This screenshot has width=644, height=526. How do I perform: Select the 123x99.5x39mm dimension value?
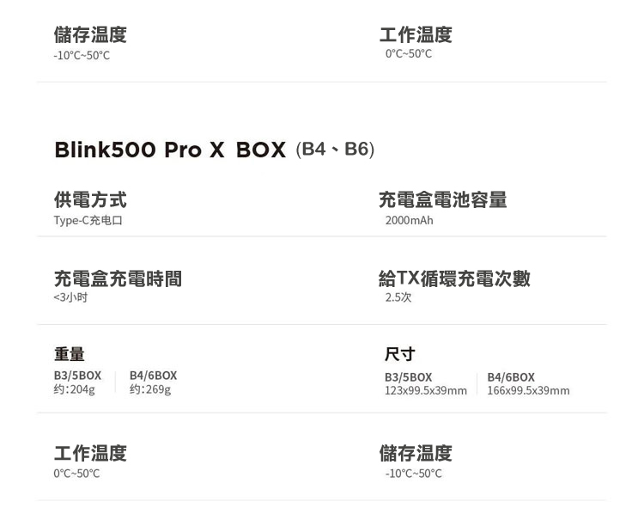[x=426, y=391]
